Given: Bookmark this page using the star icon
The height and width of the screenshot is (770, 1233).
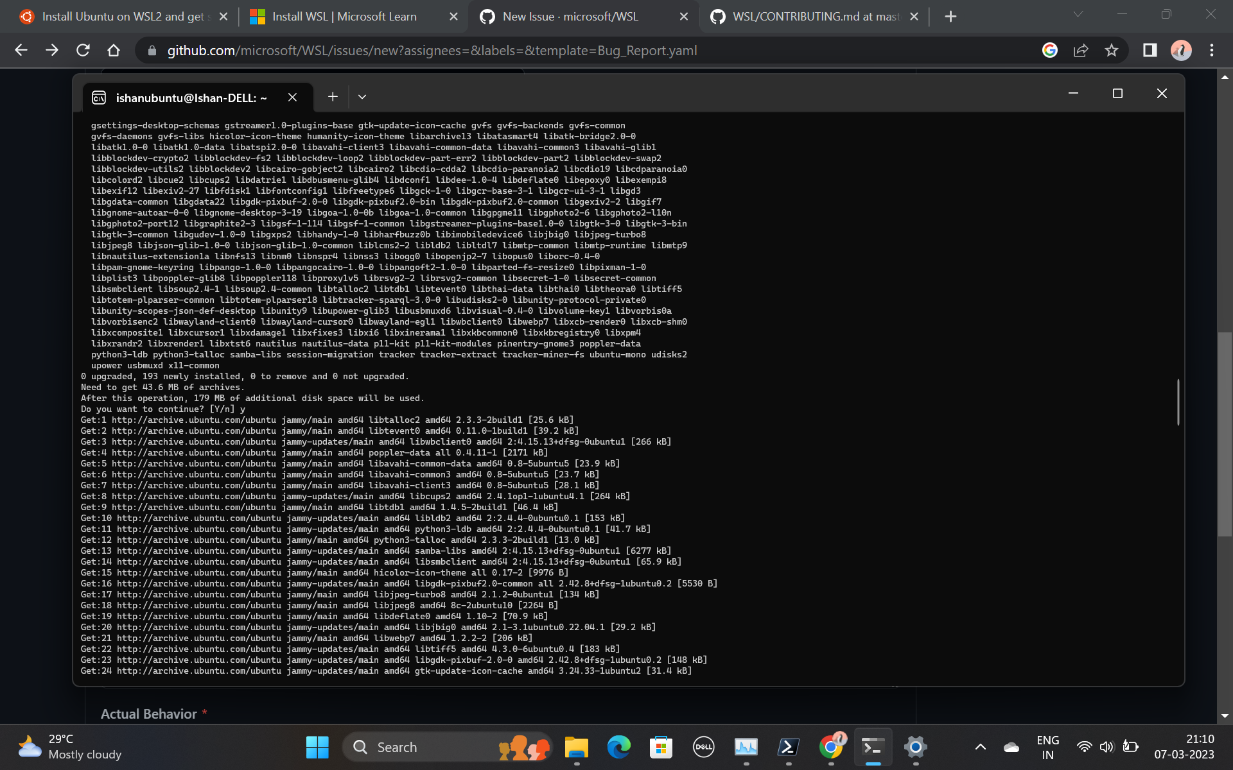Looking at the screenshot, I should pyautogui.click(x=1113, y=50).
